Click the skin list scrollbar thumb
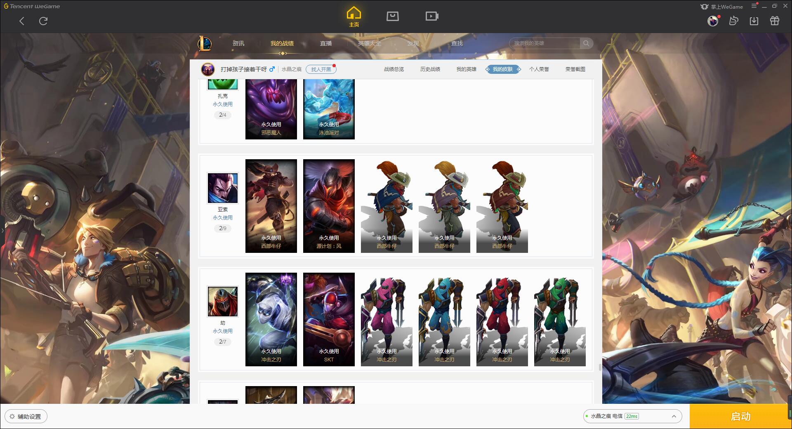 click(600, 367)
